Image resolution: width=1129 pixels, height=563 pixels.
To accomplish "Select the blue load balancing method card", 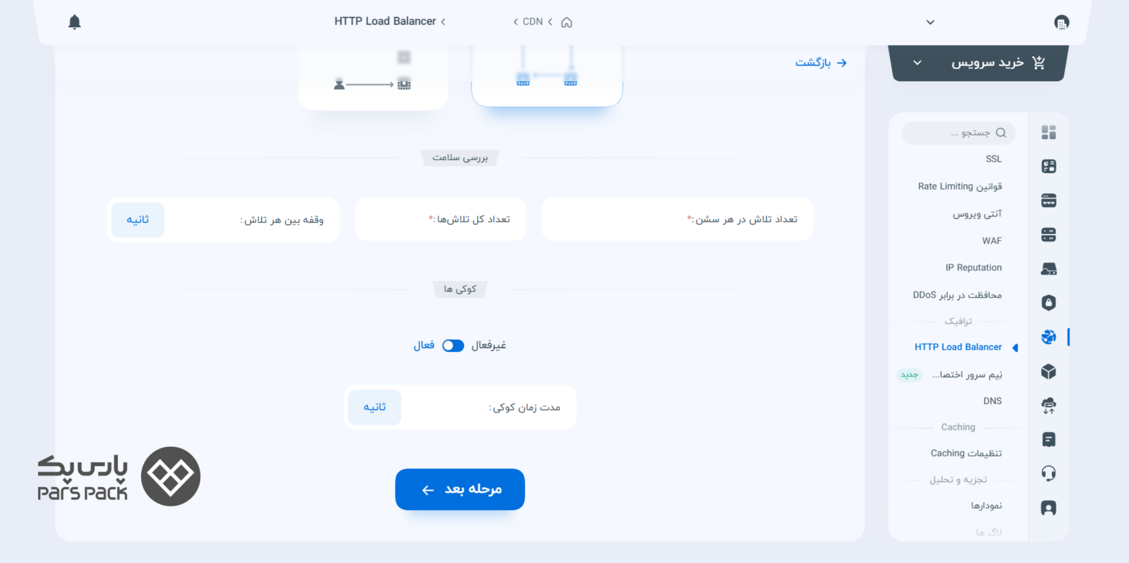I will click(x=547, y=75).
